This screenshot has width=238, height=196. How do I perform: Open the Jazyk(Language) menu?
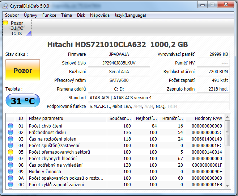[x=130, y=15]
